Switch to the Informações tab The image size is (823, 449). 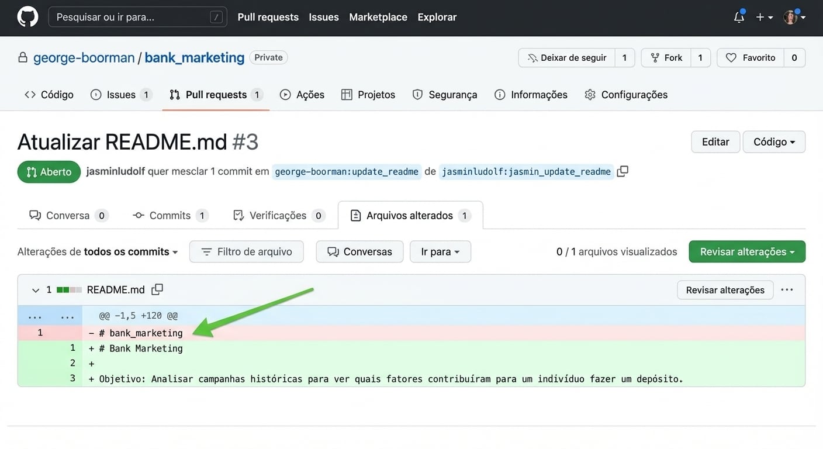(531, 95)
